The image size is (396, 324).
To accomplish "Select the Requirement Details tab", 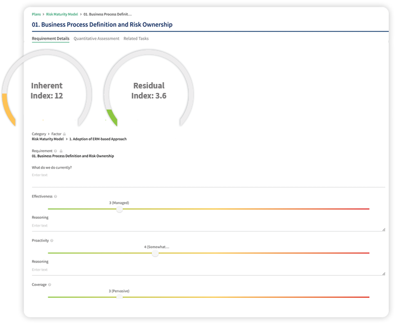I will pos(51,39).
